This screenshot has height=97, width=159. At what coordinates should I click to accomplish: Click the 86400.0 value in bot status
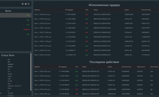tap(10, 64)
